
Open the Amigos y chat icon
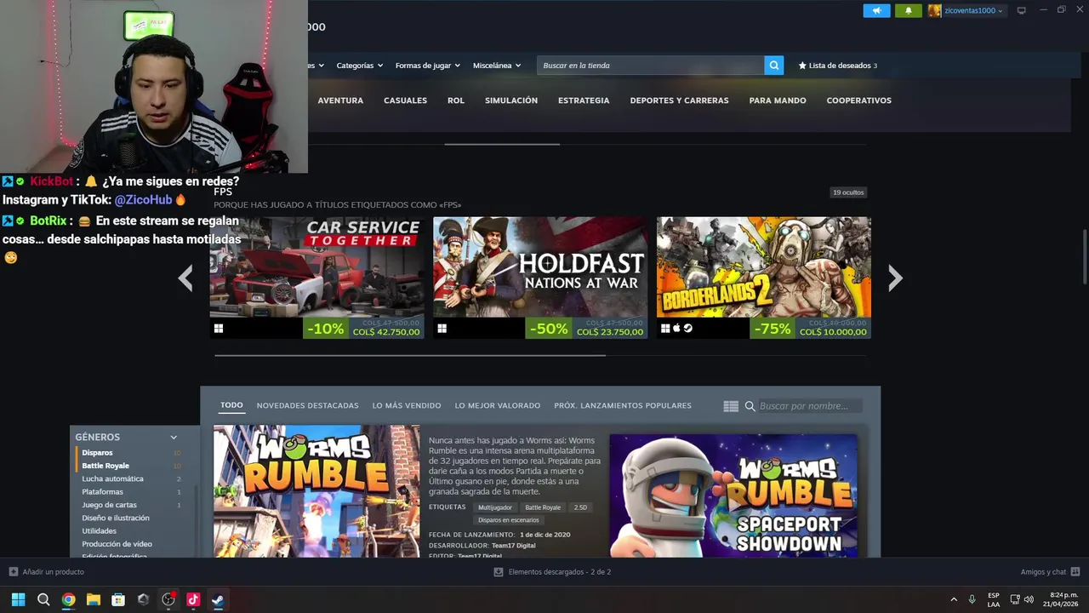coord(1075,572)
